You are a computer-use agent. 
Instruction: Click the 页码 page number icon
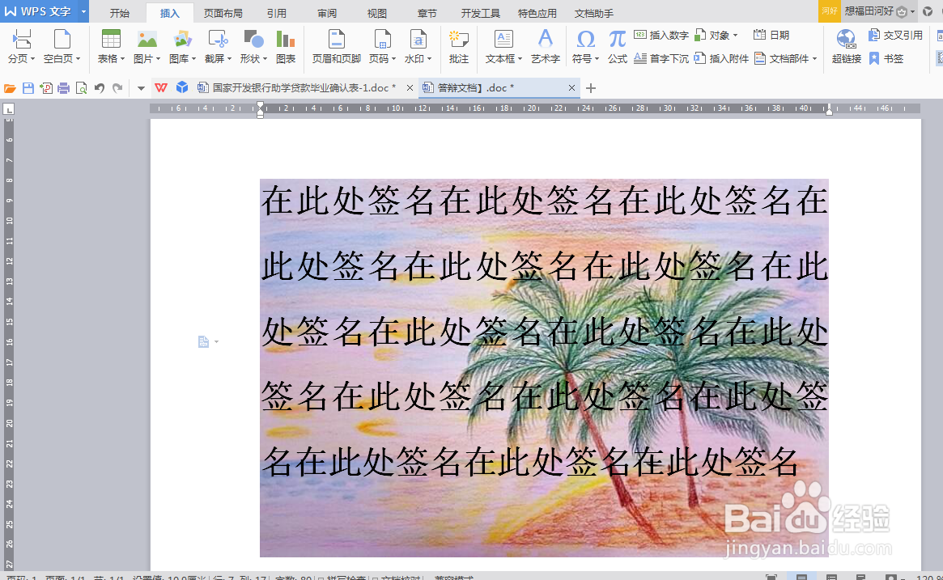[382, 40]
